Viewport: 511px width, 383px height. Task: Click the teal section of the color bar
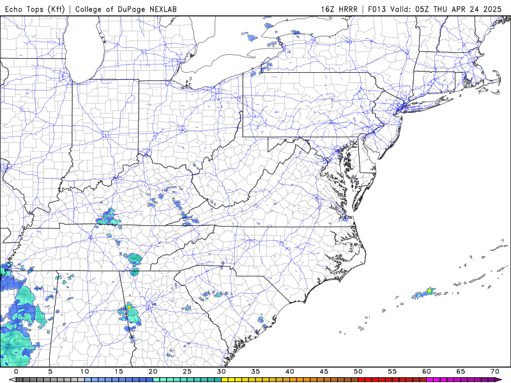click(187, 380)
